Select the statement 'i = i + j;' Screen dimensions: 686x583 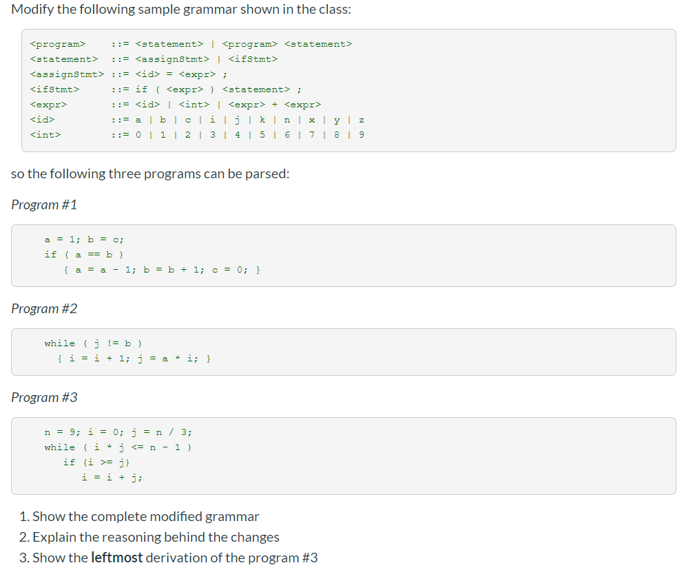click(110, 477)
